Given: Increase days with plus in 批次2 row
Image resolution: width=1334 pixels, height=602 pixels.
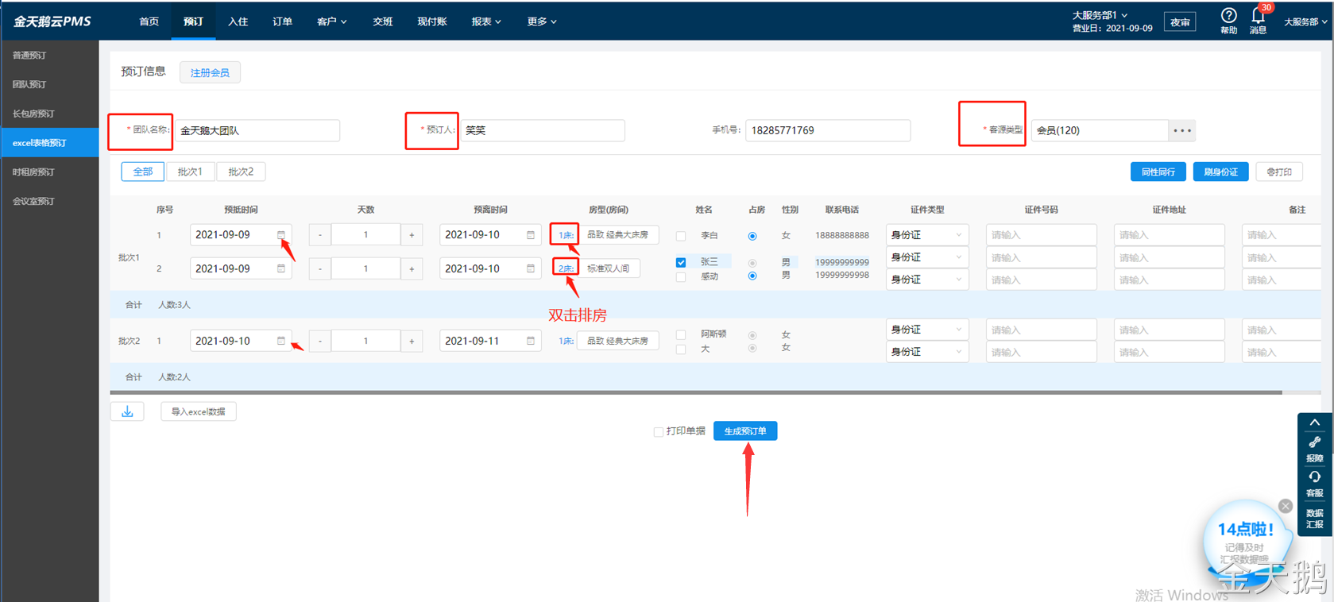Looking at the screenshot, I should [x=412, y=341].
